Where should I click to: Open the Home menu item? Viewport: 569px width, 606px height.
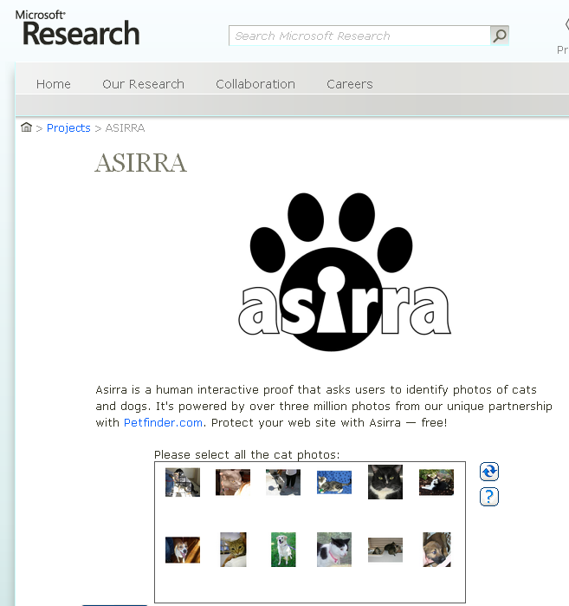[x=54, y=84]
